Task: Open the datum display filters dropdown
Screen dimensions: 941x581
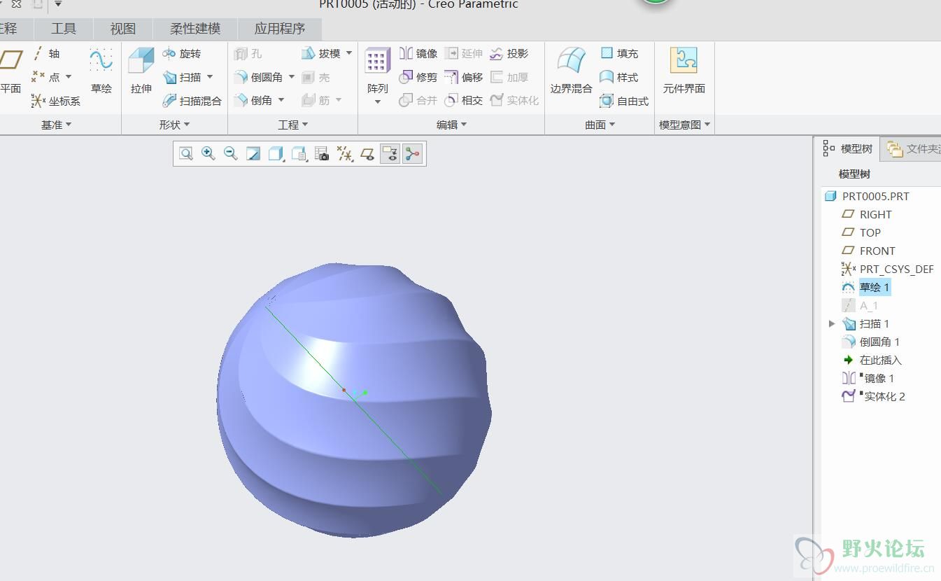Action: 345,154
